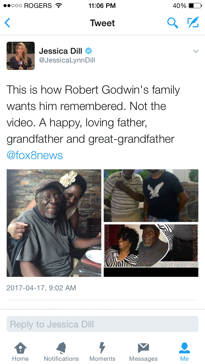
Task: Open the @JessicaLynnDill handle
Action: point(67,60)
